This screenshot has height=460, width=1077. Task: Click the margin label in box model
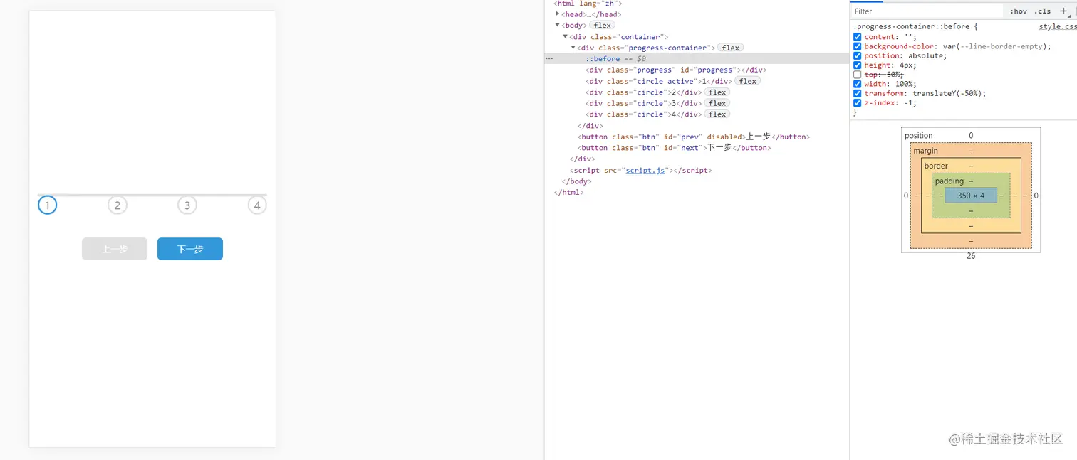pyautogui.click(x=926, y=151)
